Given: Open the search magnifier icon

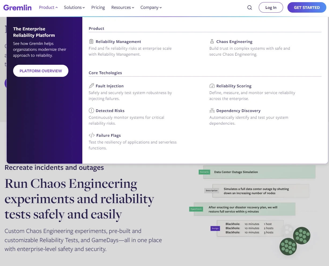Looking at the screenshot, I should pos(250,8).
